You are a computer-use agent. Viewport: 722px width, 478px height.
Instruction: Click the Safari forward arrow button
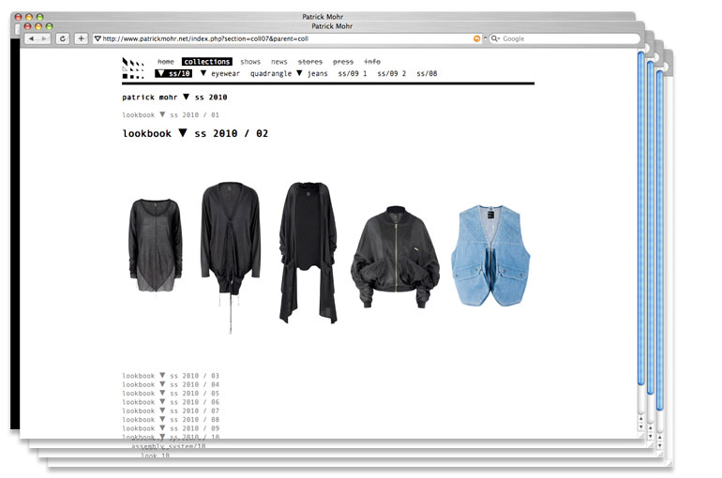pyautogui.click(x=44, y=38)
